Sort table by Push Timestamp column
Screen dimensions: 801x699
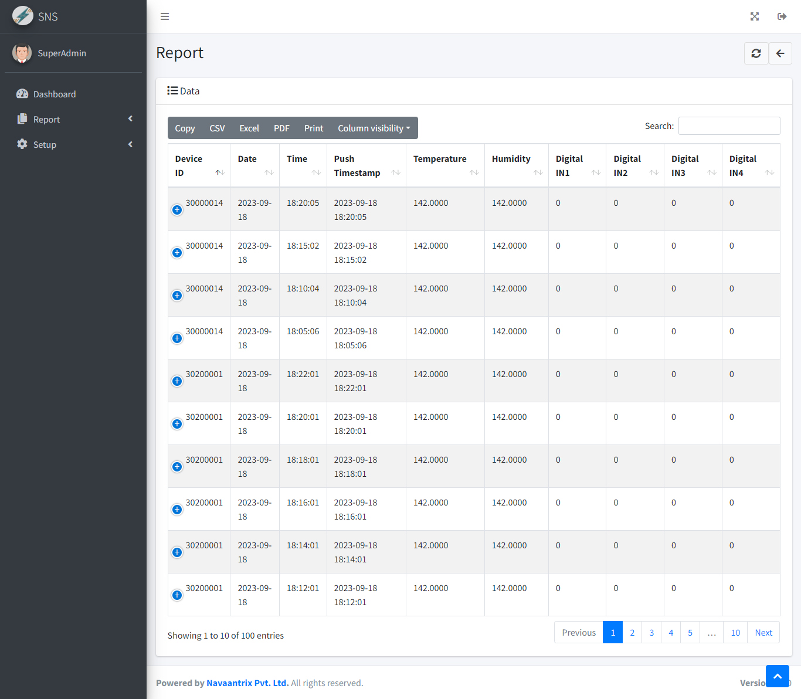[366, 166]
